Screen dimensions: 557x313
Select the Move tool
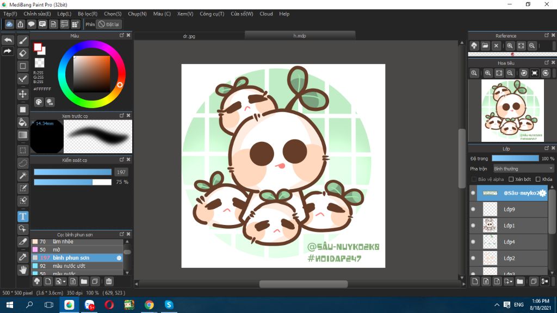(23, 94)
